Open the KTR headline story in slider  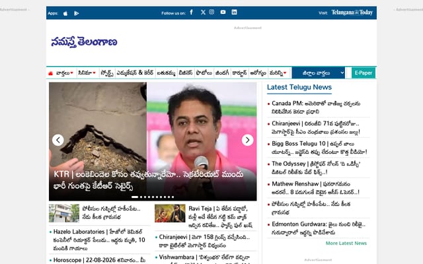point(148,180)
